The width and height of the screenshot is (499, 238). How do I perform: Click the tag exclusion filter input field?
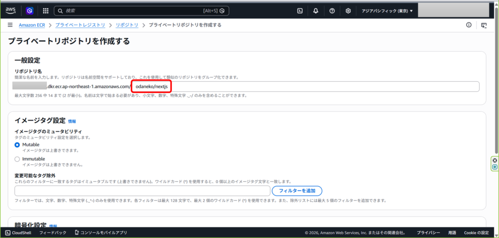[142, 191]
